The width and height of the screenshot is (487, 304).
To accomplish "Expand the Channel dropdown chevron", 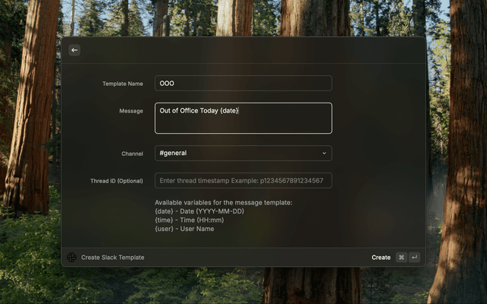I will point(324,154).
